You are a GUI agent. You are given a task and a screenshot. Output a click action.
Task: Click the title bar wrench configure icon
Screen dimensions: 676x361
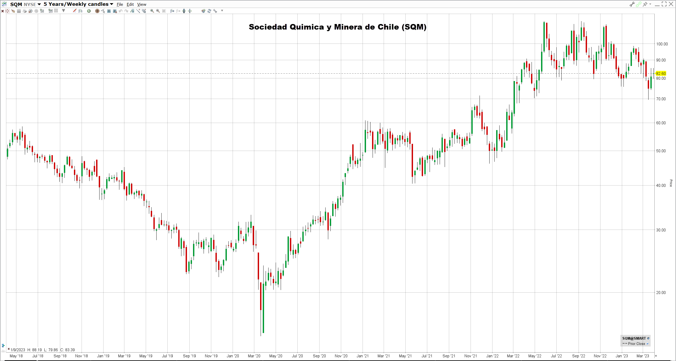coord(632,4)
